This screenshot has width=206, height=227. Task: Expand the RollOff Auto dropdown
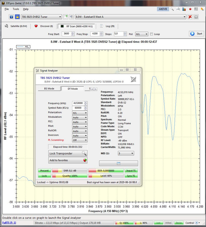coord(80,131)
